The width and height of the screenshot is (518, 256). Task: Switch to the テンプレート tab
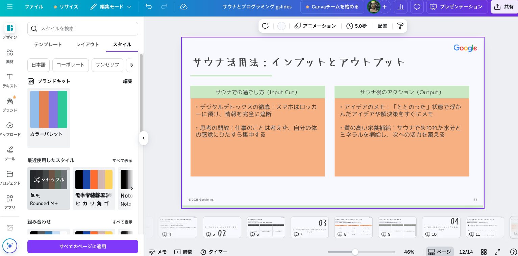pos(48,45)
